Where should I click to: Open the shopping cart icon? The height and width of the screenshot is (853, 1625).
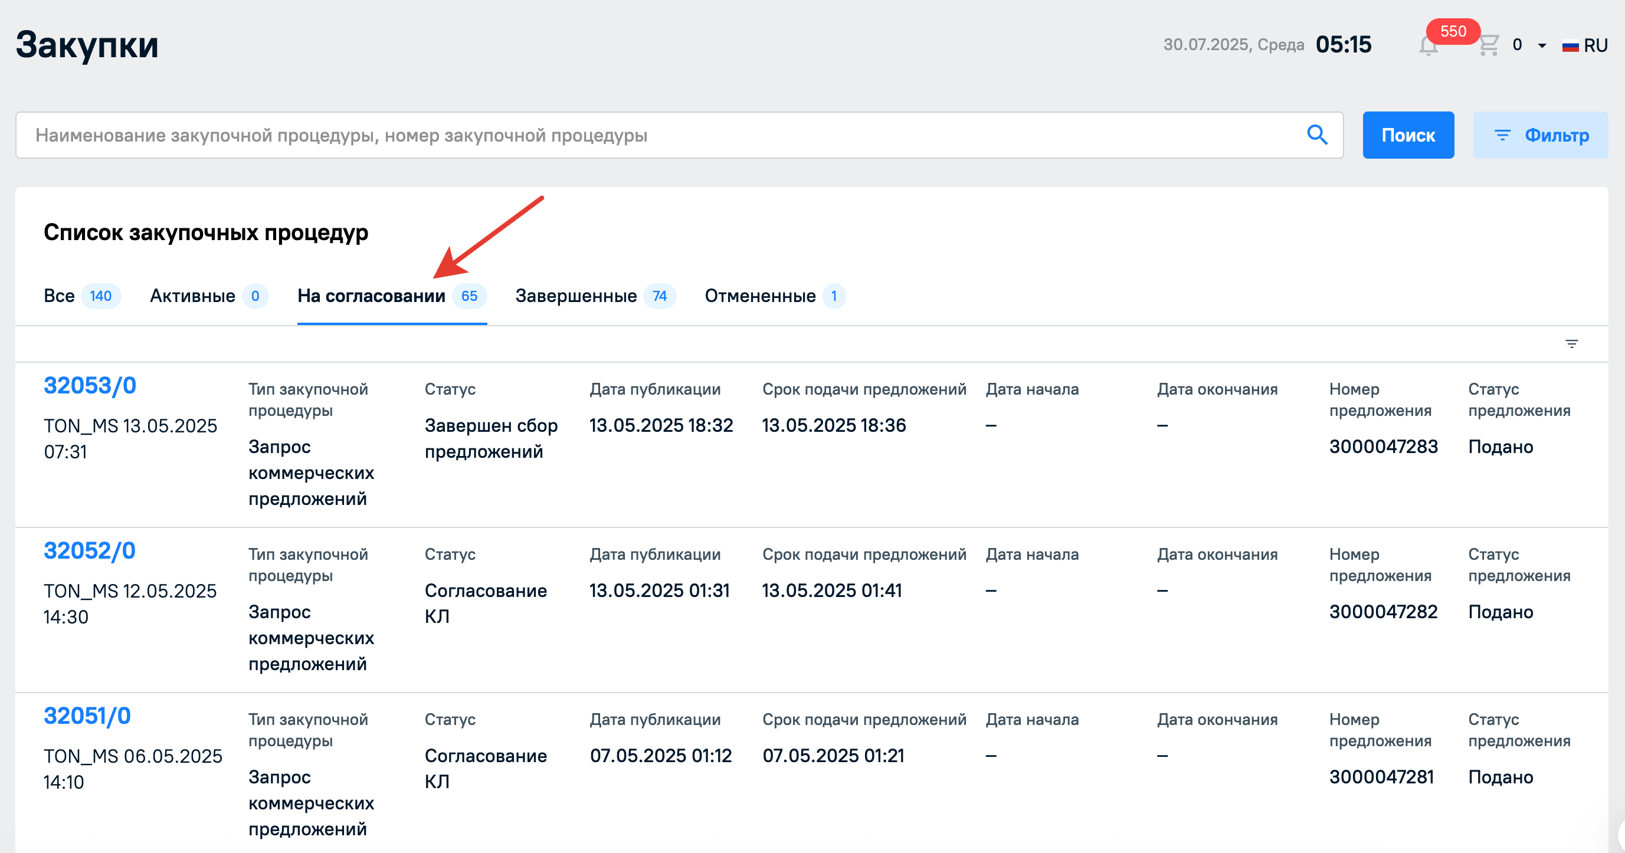(x=1489, y=45)
